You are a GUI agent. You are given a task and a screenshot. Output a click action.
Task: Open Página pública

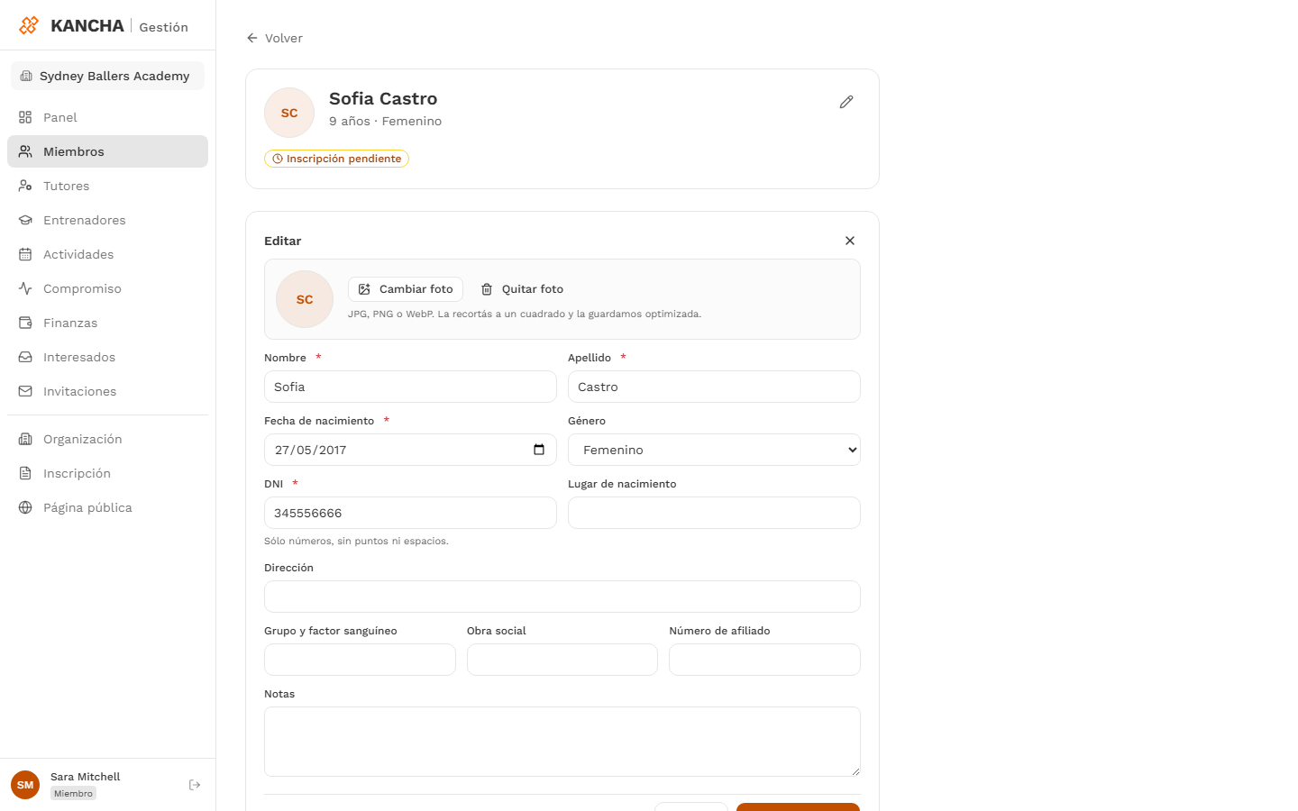107,507
